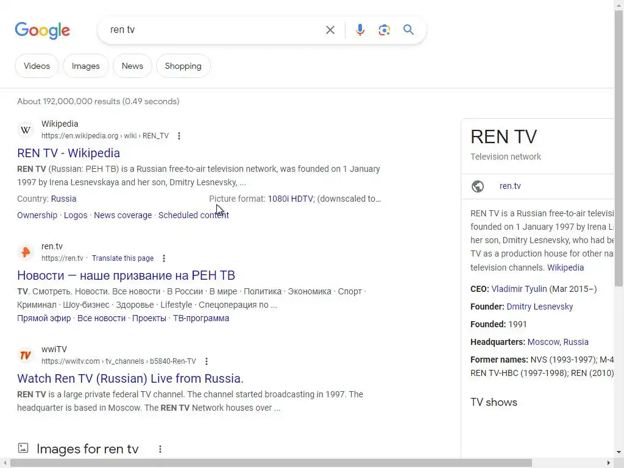The image size is (624, 468).
Task: Click the Google logo
Action: point(42,30)
